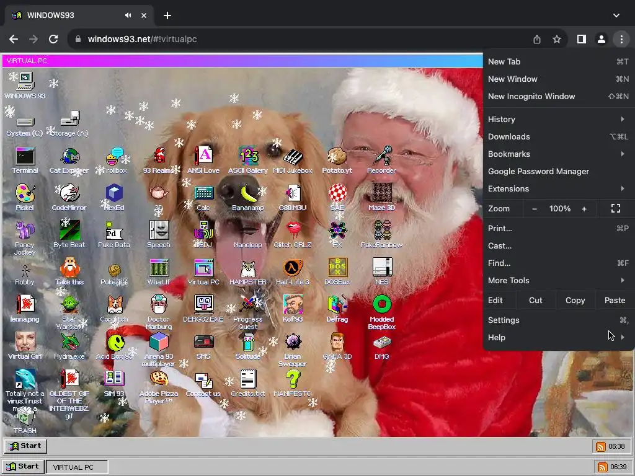Image resolution: width=635 pixels, height=476 pixels.
Task: Reload the page
Action: (53, 39)
